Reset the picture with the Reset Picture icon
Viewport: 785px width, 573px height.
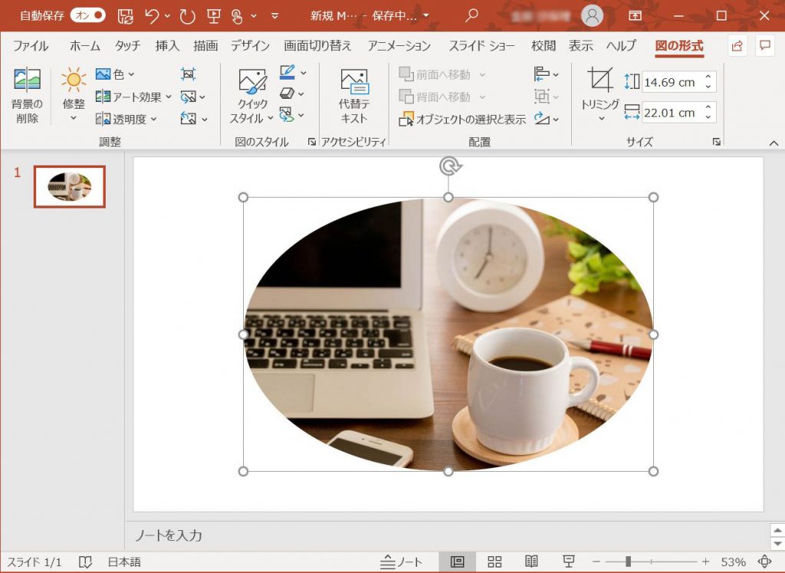click(x=189, y=118)
